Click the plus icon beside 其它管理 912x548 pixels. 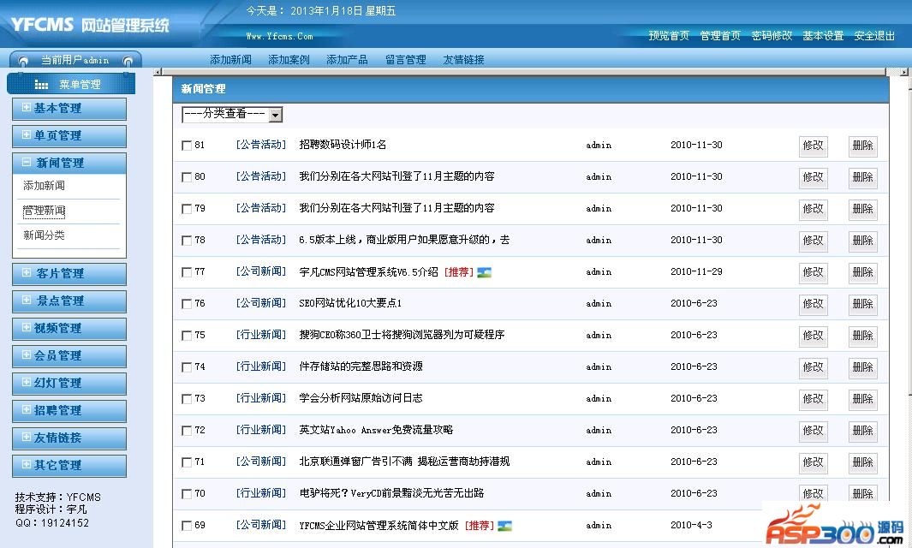coord(27,465)
